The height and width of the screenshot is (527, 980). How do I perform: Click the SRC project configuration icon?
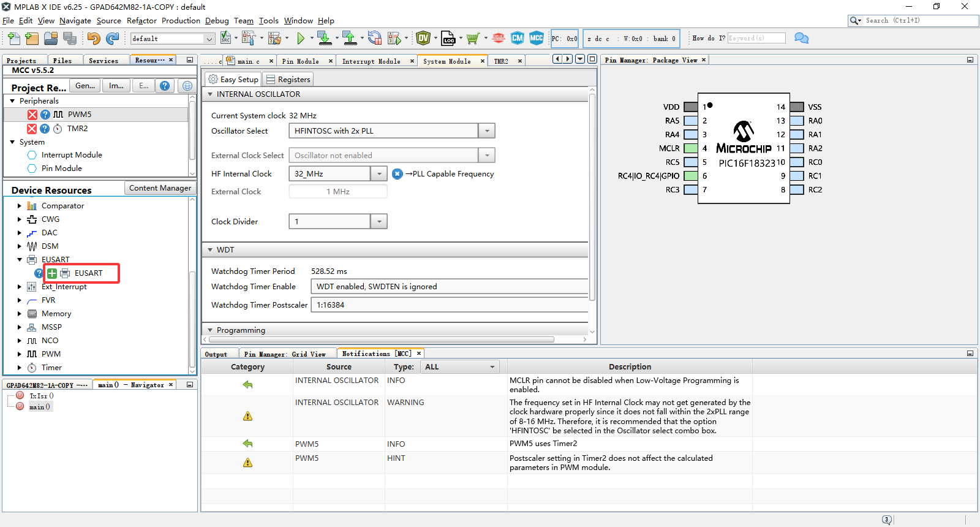click(225, 39)
